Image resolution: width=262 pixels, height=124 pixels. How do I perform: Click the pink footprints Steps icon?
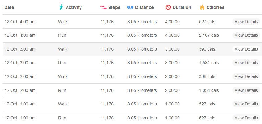coord(103,7)
